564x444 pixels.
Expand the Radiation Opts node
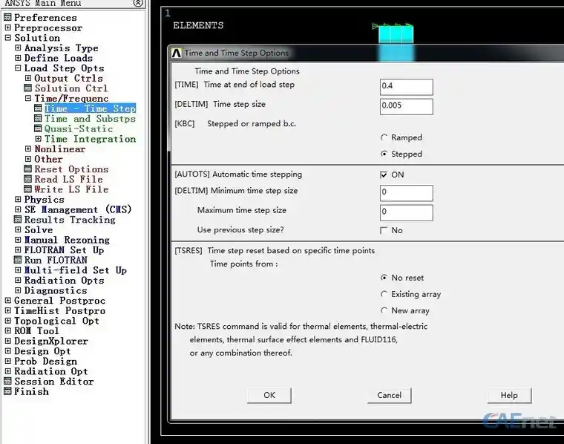pyautogui.click(x=18, y=280)
